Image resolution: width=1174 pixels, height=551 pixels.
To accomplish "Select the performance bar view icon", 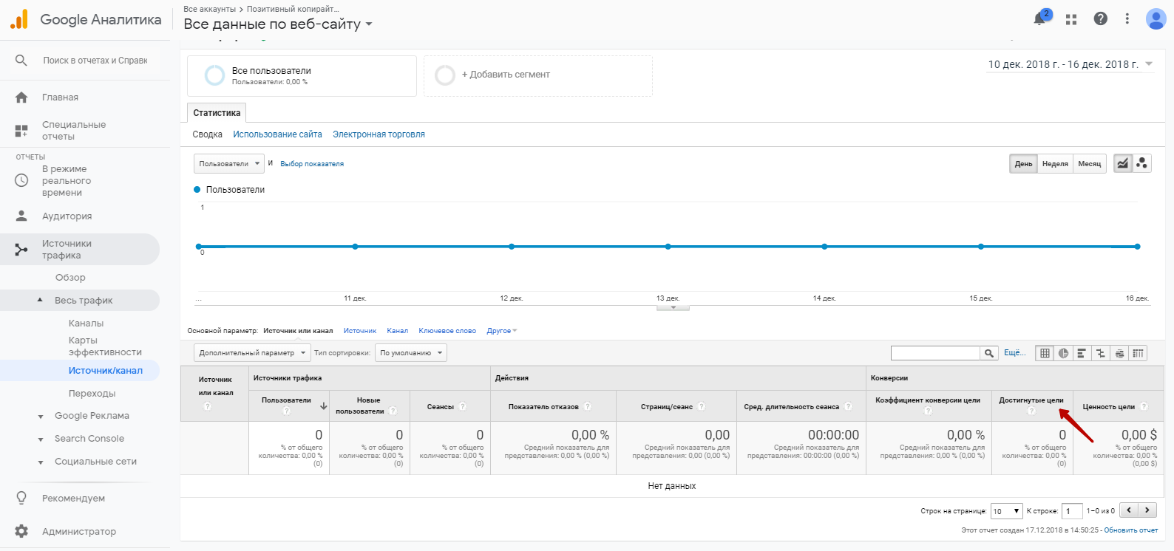I will (x=1082, y=353).
